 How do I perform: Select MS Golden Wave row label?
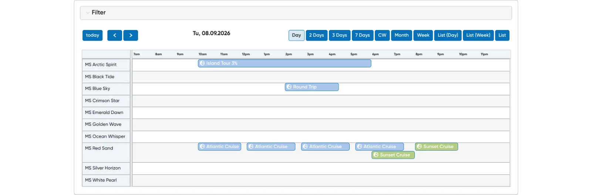[x=106, y=124]
